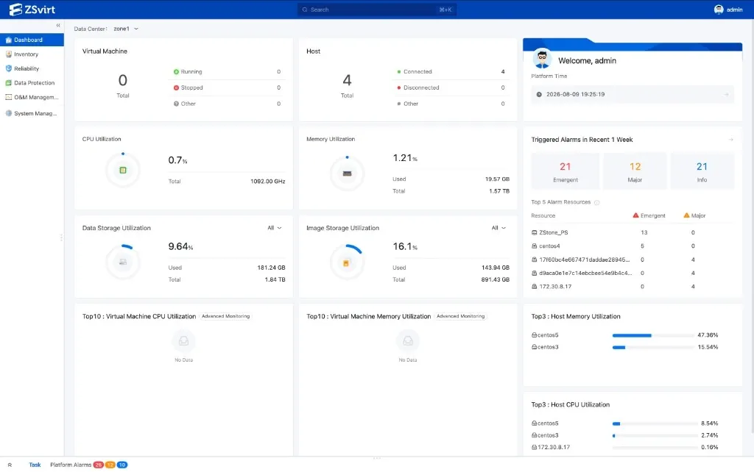
Task: Click the red platform alarms badge
Action: coord(99,465)
